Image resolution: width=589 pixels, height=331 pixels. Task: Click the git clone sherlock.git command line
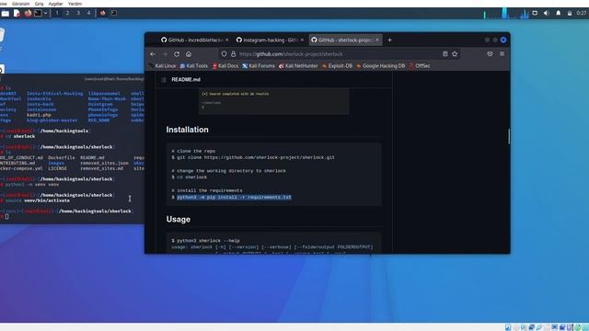click(253, 157)
